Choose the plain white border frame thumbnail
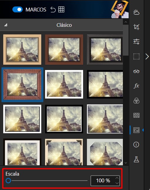150x190 pixels. point(64,84)
